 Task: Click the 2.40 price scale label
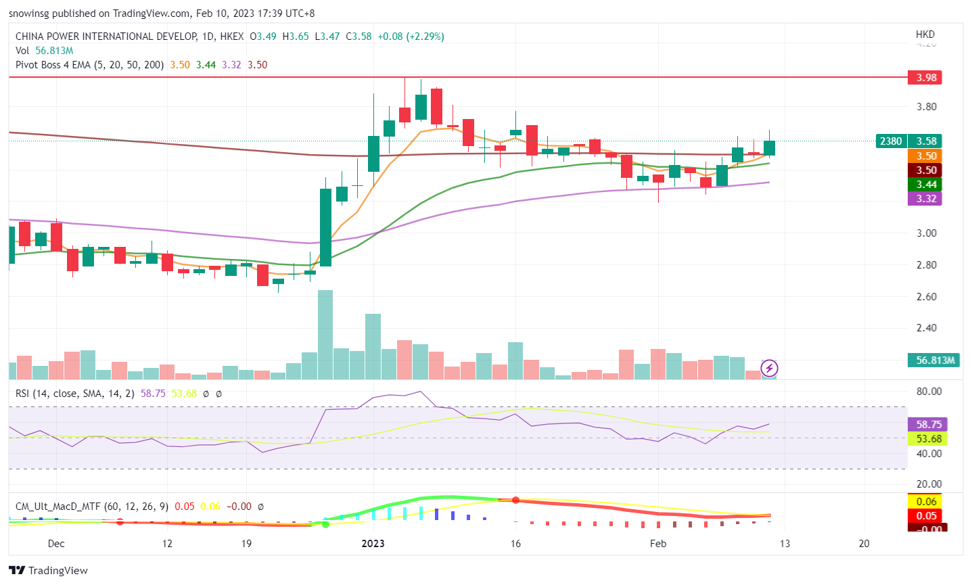coord(926,328)
